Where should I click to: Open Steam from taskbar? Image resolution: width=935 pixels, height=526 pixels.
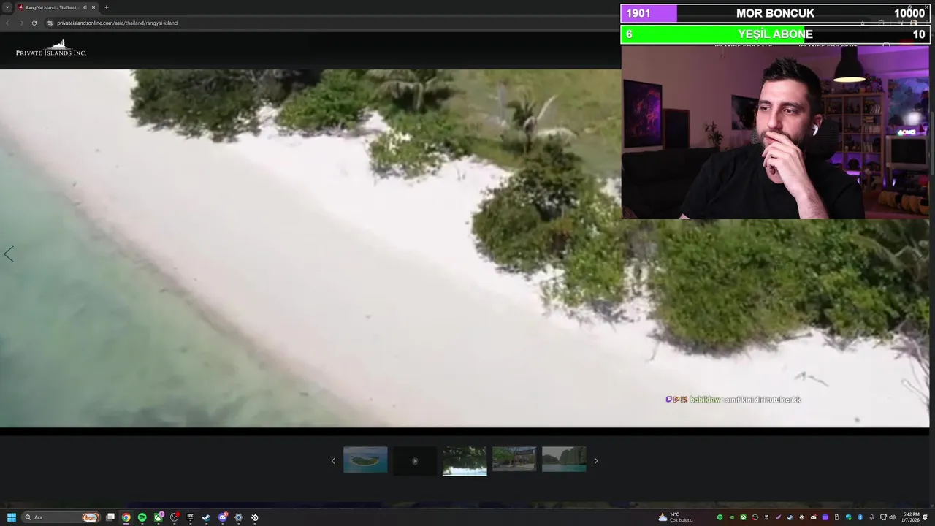[x=206, y=517]
